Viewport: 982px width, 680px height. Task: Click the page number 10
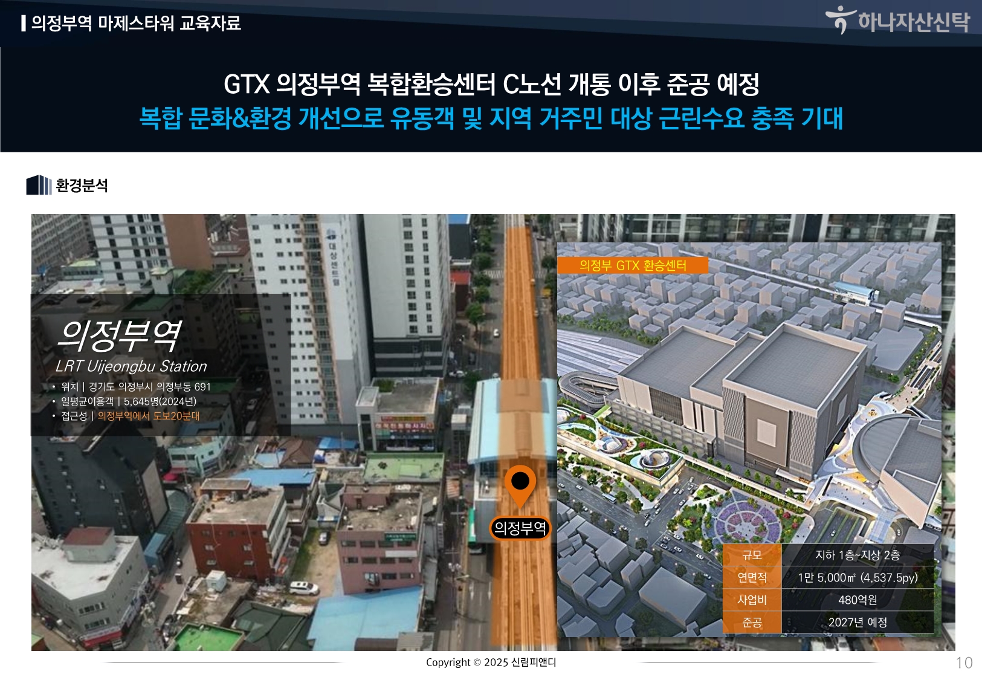click(x=964, y=663)
